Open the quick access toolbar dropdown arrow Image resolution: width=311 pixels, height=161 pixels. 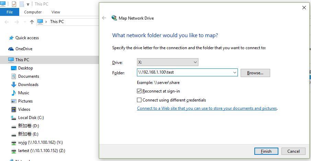[28, 4]
